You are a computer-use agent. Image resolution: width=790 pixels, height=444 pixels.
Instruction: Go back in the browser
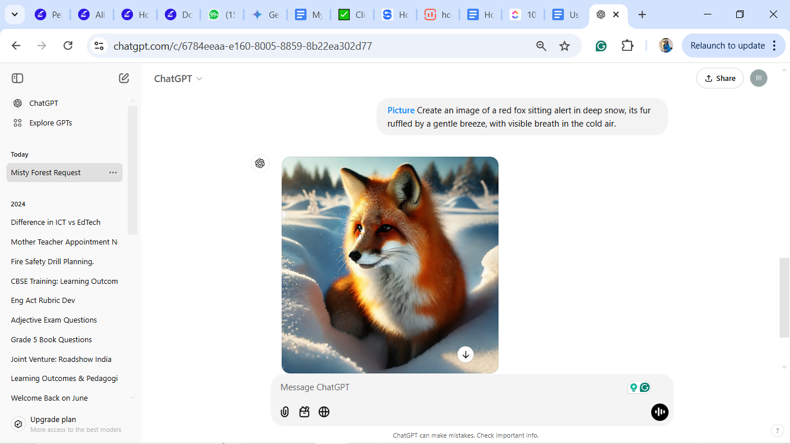pyautogui.click(x=16, y=46)
